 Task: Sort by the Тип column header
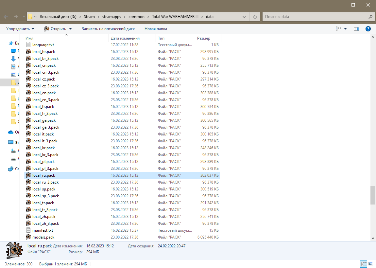pyautogui.click(x=176, y=38)
